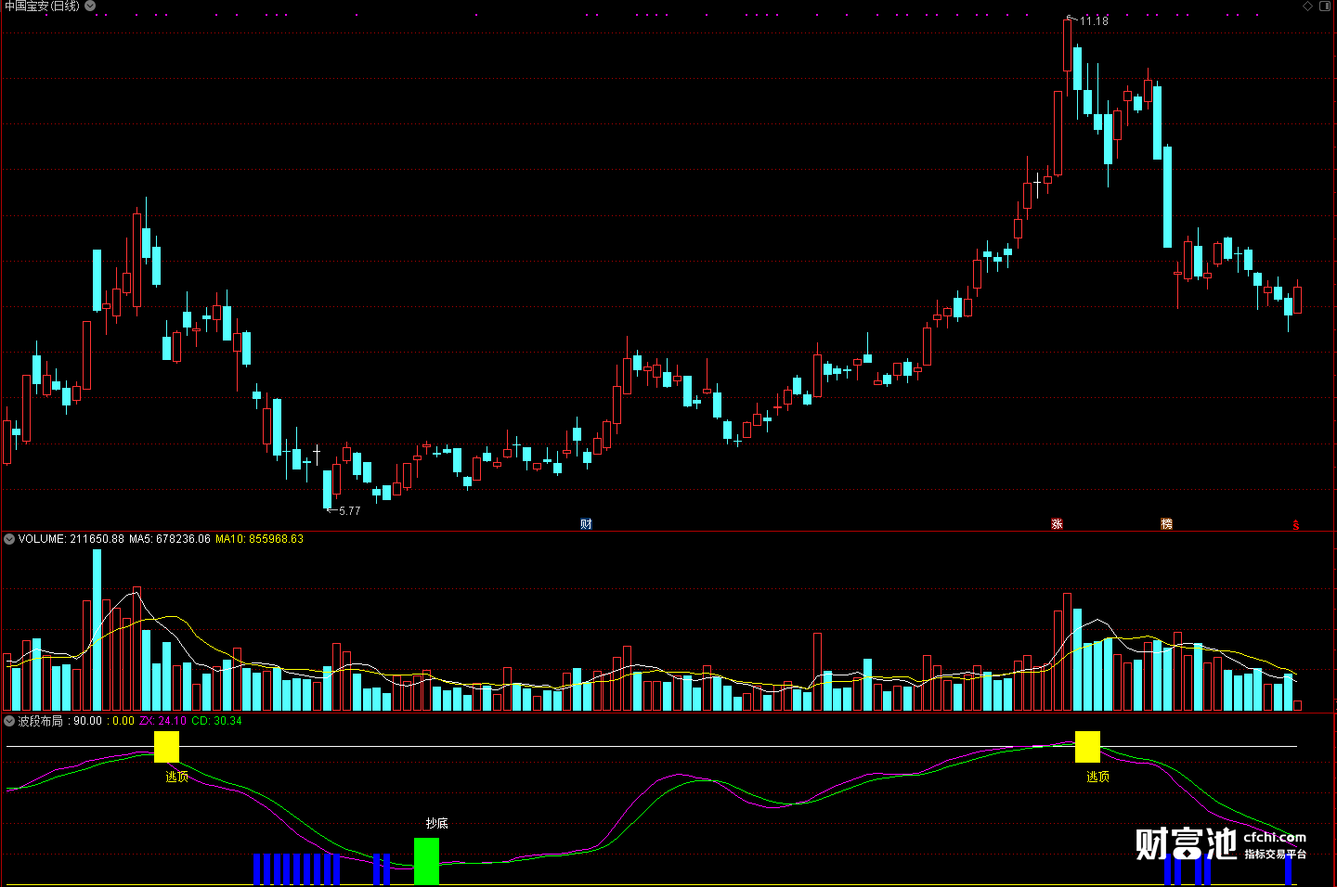
Task: Click the red 涨 event marker
Action: click(1057, 524)
